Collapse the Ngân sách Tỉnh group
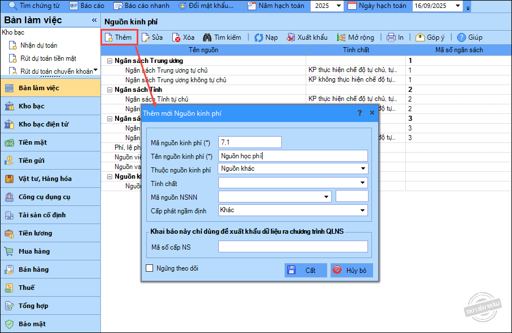The width and height of the screenshot is (512, 333). click(109, 90)
